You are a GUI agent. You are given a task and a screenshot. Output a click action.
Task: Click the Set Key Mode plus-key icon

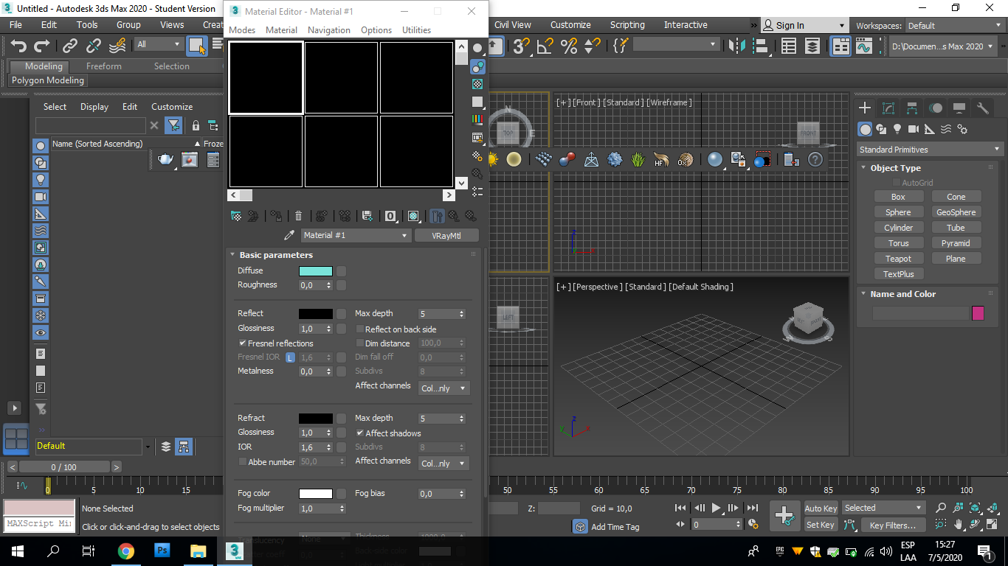click(784, 516)
